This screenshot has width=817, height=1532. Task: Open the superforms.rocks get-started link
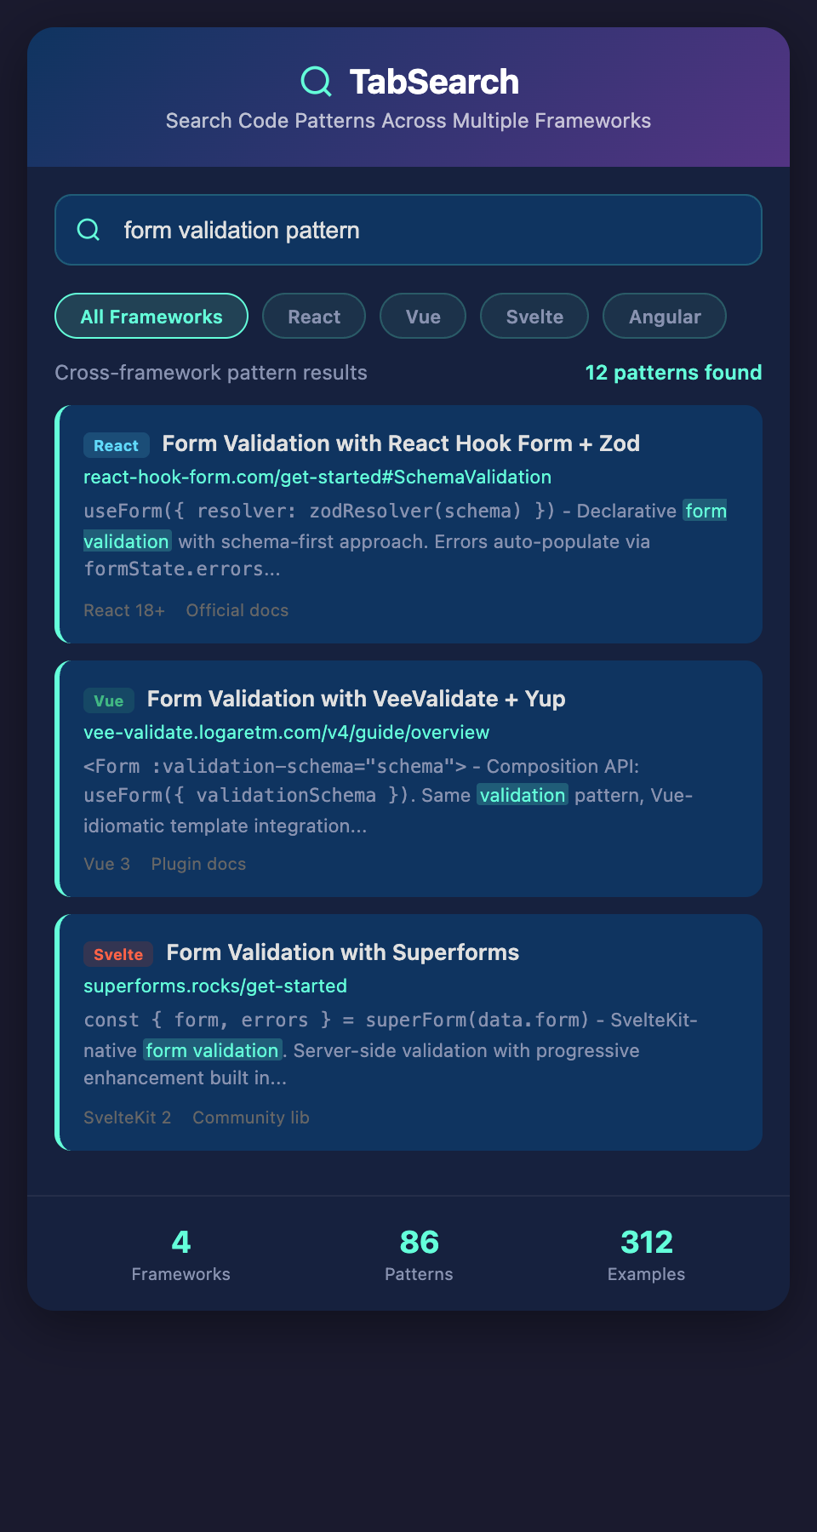(214, 986)
